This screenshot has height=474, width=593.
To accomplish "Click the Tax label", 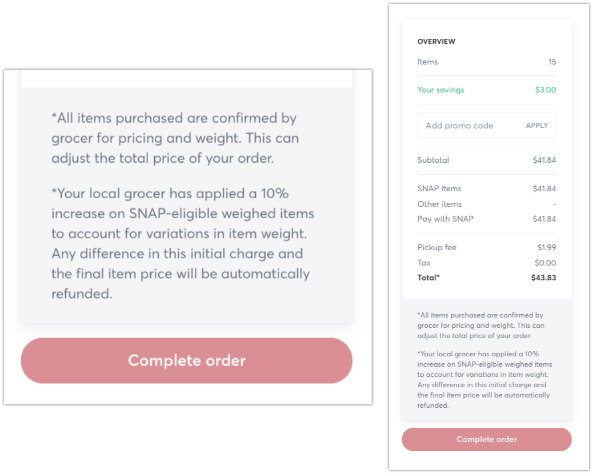I will pyautogui.click(x=424, y=263).
